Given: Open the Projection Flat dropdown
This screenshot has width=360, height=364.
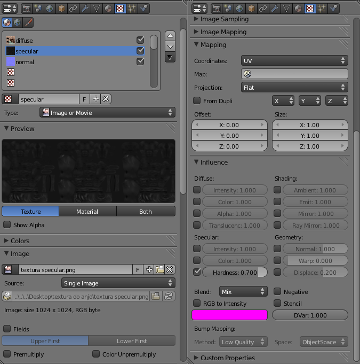Looking at the screenshot, I should coord(294,88).
